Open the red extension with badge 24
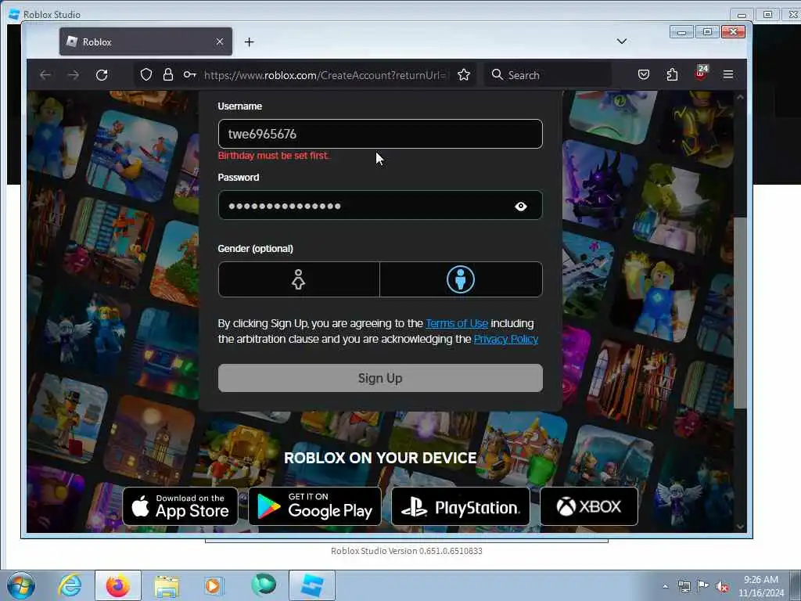This screenshot has height=601, width=801. point(701,73)
